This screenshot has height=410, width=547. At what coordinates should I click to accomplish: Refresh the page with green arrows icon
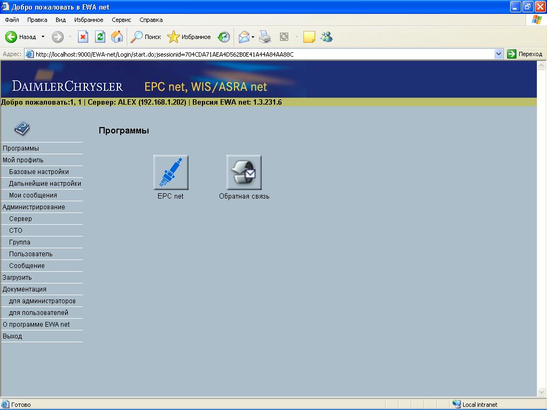[x=100, y=37]
